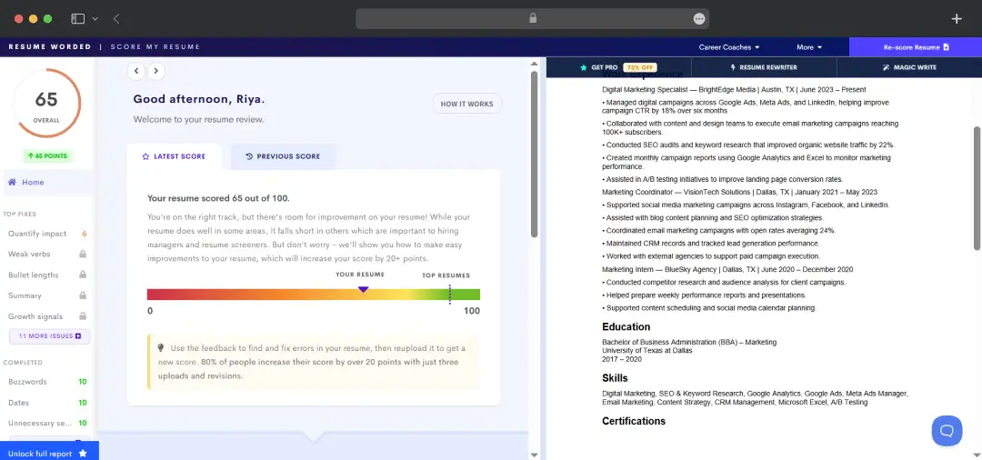Click the Safari address bar field
Viewport: 982px width, 460px height.
(532, 19)
